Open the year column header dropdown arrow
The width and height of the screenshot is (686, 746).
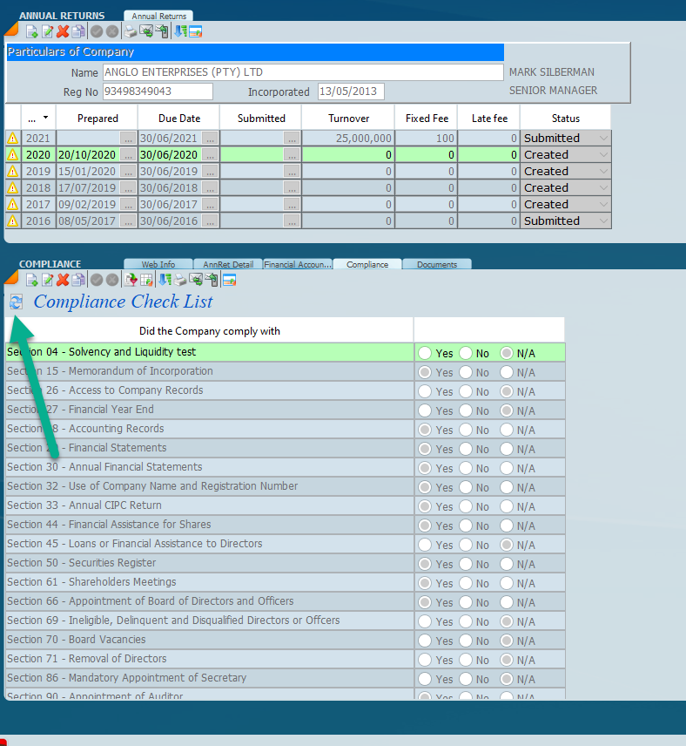pos(46,118)
